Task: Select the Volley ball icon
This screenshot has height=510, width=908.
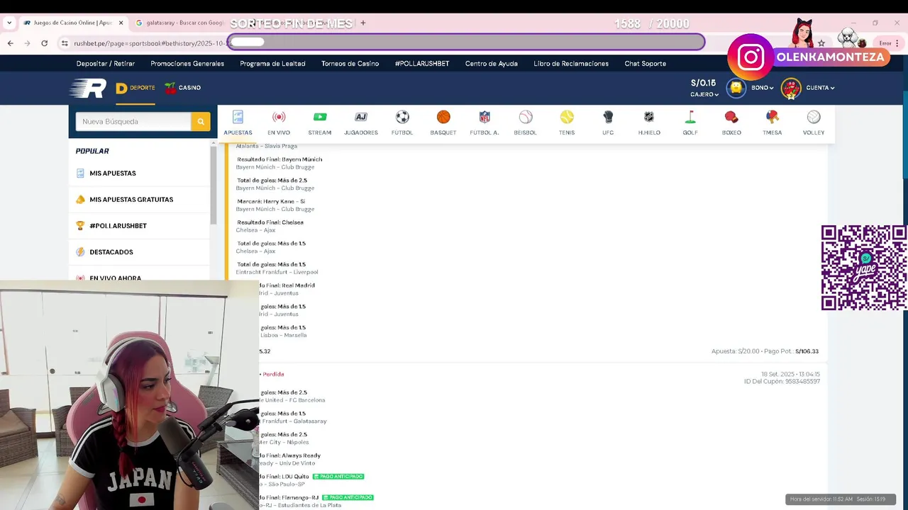Action: (814, 117)
